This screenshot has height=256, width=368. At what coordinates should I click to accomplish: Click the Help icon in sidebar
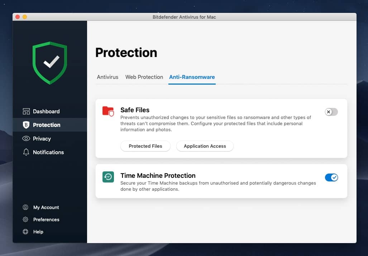pos(25,232)
